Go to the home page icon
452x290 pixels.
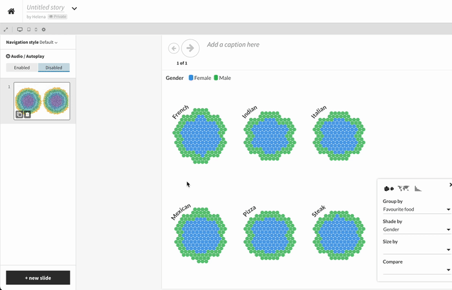[11, 11]
